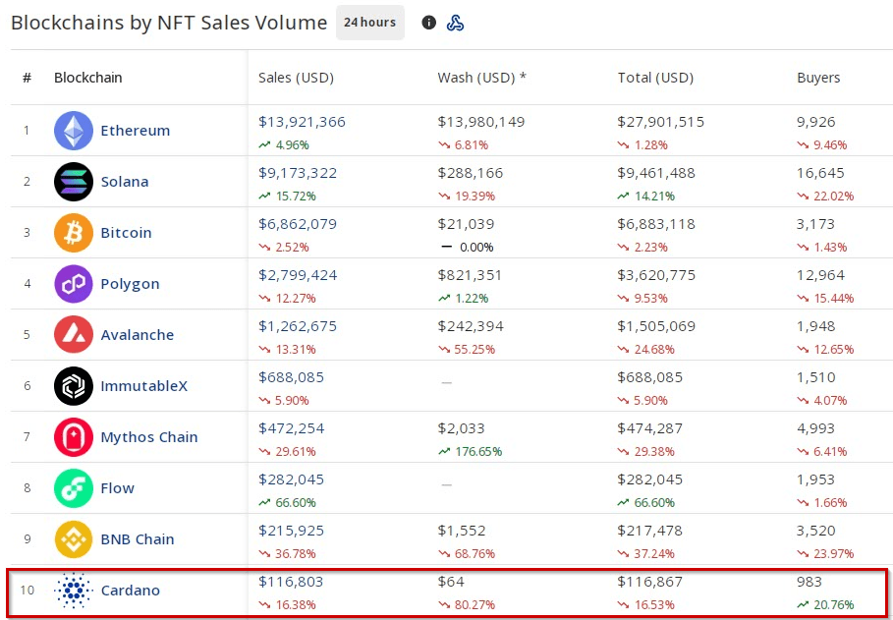Image resolution: width=893 pixels, height=620 pixels.
Task: Open the Cardano blockchain link
Action: [x=130, y=591]
